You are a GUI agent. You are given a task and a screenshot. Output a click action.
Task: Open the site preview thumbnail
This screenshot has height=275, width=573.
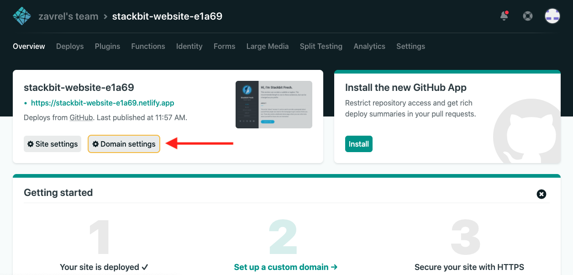click(274, 105)
